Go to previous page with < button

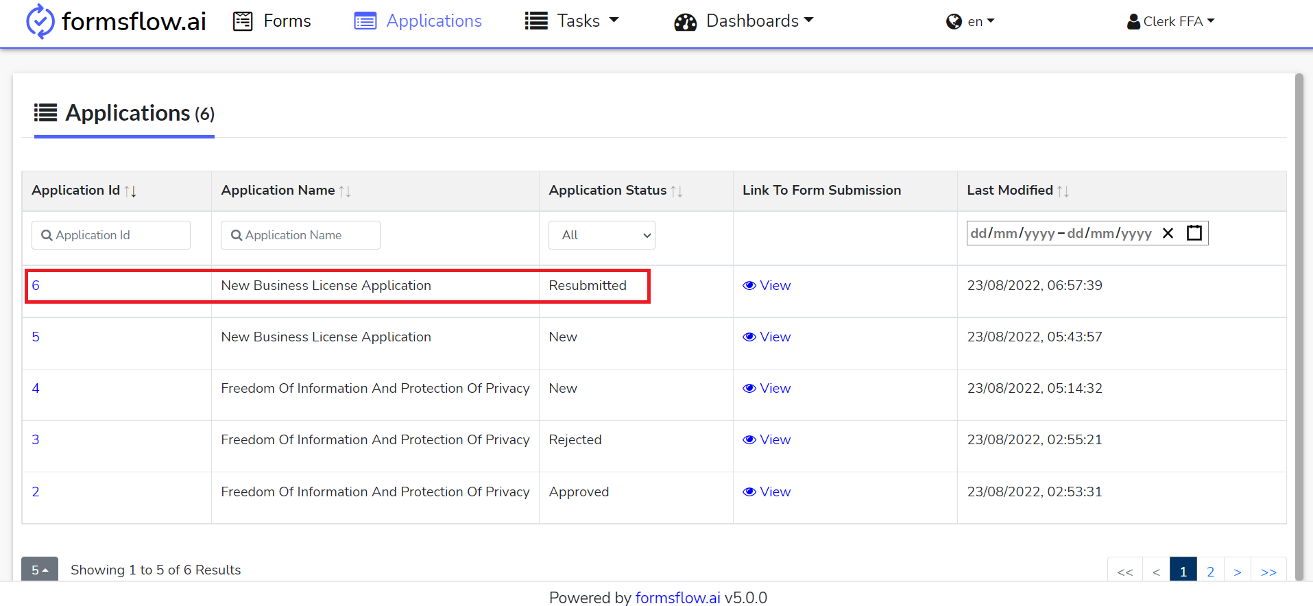pos(1156,571)
